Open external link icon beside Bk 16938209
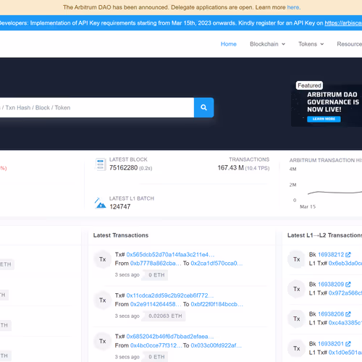 coord(348,285)
